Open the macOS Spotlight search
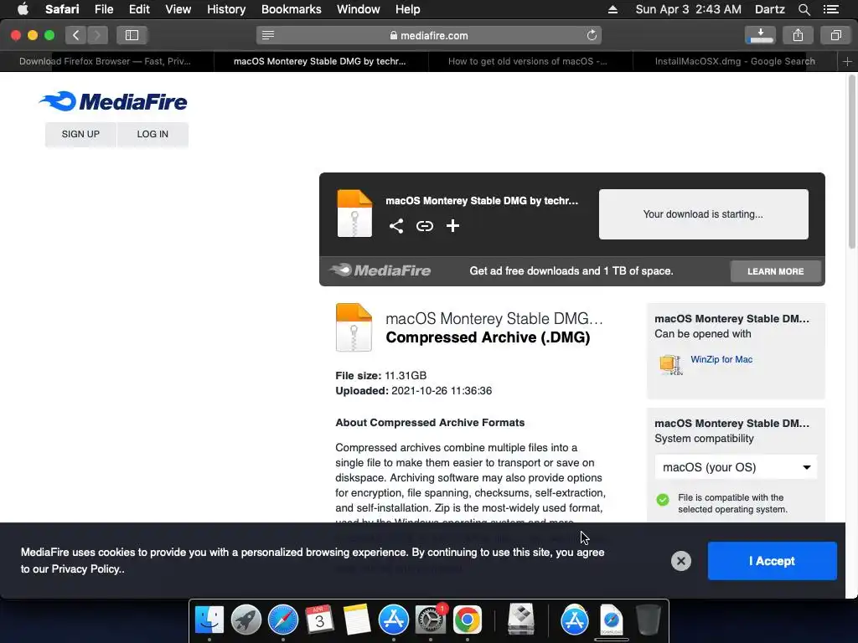Viewport: 858px width, 643px height. (x=804, y=9)
